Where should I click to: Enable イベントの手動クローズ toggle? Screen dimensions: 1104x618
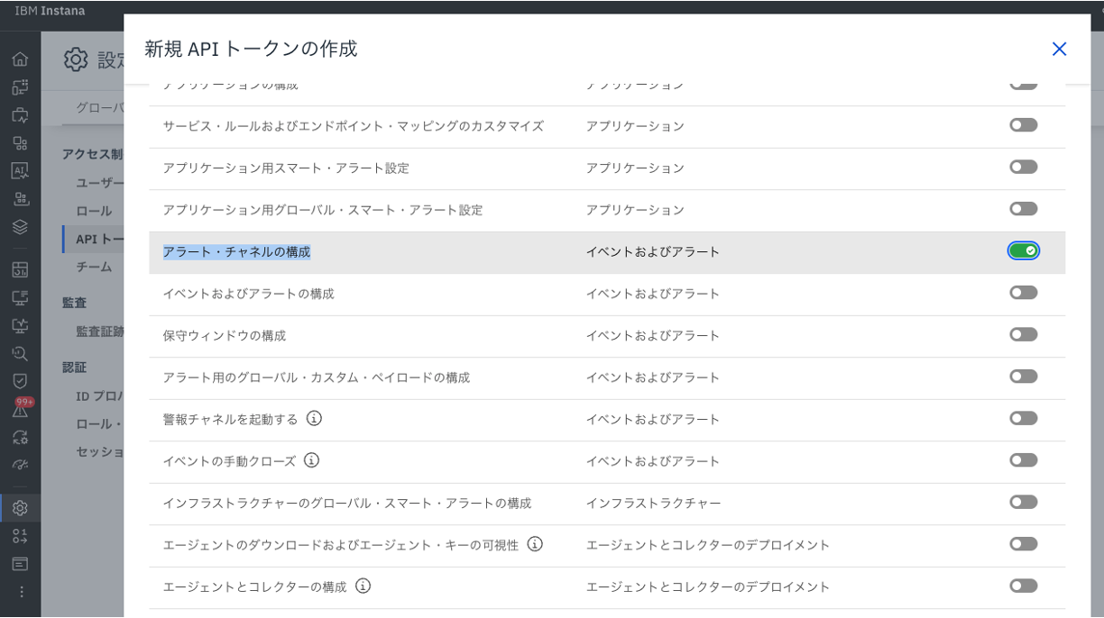pyautogui.click(x=1024, y=460)
